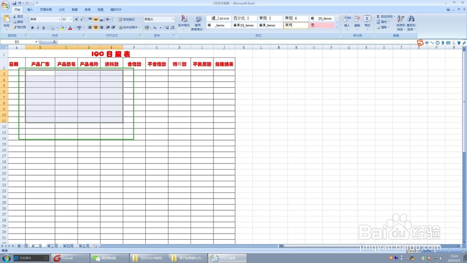Open Conditional Formatting (条件格式)

[184, 21]
